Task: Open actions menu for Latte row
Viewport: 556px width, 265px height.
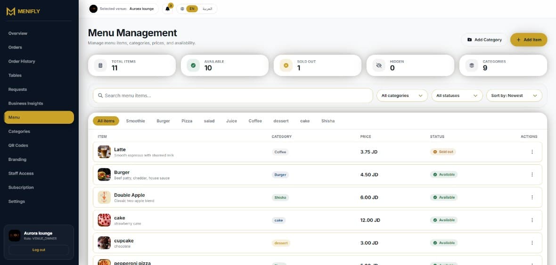Action: 532,152
